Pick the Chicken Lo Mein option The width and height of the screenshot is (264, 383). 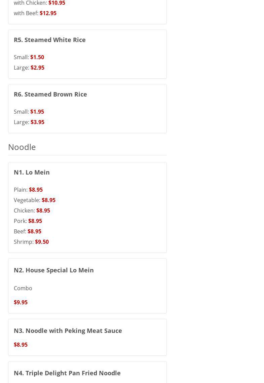coord(32,210)
